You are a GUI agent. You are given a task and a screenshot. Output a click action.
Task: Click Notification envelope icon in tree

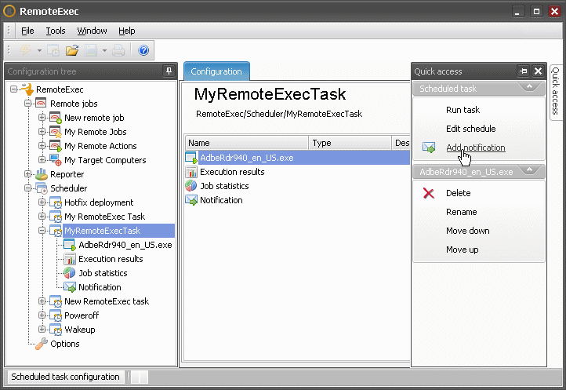69,287
